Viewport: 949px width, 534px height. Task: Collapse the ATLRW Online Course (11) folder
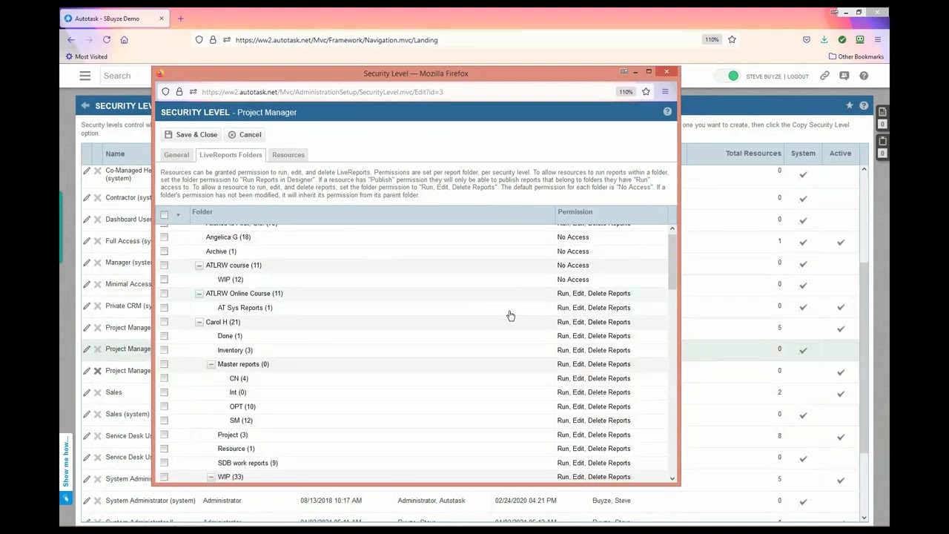(199, 294)
